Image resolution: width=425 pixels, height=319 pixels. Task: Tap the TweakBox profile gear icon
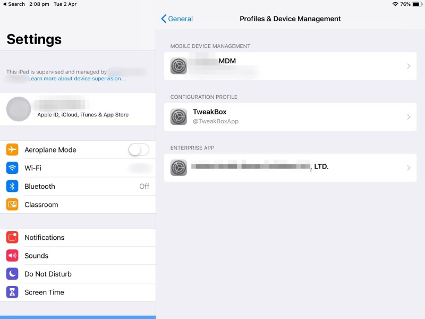(x=178, y=117)
